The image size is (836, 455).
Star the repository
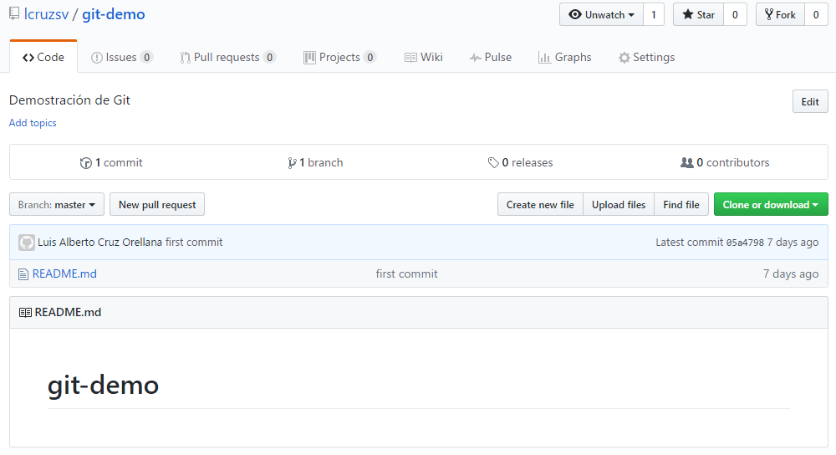(698, 14)
